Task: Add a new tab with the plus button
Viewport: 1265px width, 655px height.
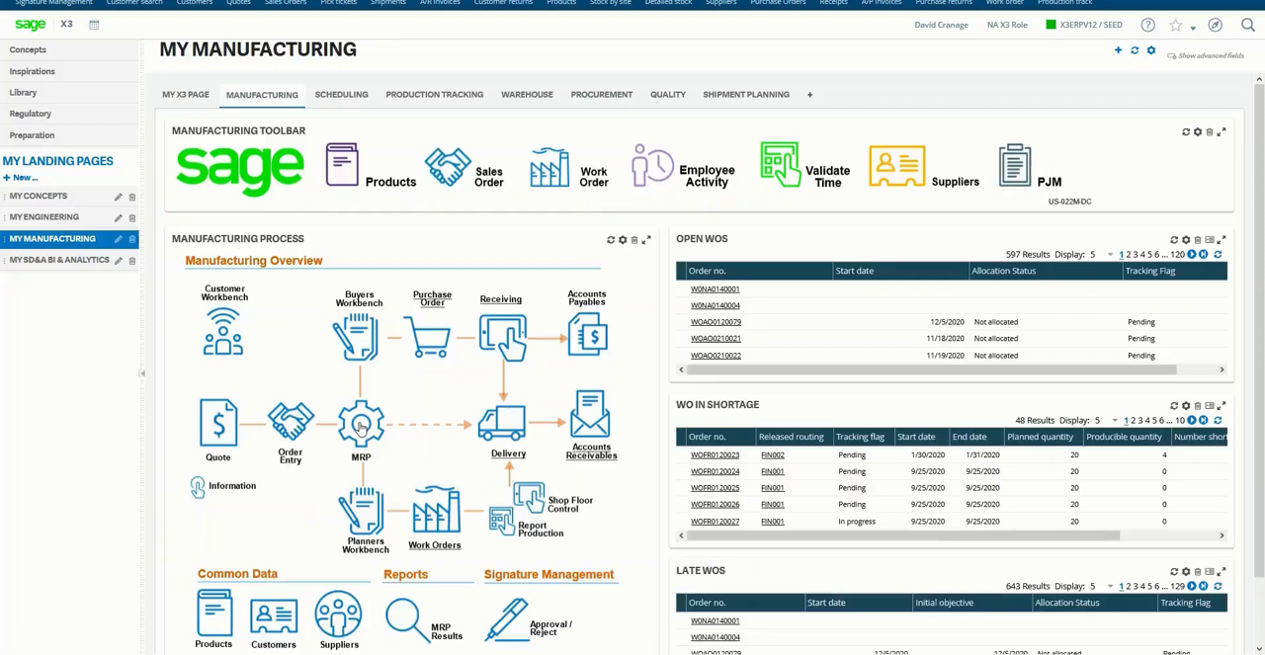Action: pyautogui.click(x=809, y=95)
